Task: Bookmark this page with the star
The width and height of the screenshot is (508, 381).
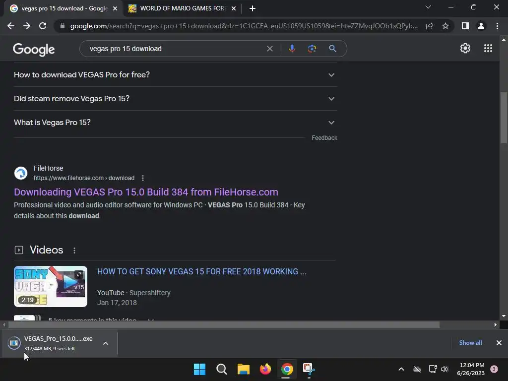Action: 445,26
